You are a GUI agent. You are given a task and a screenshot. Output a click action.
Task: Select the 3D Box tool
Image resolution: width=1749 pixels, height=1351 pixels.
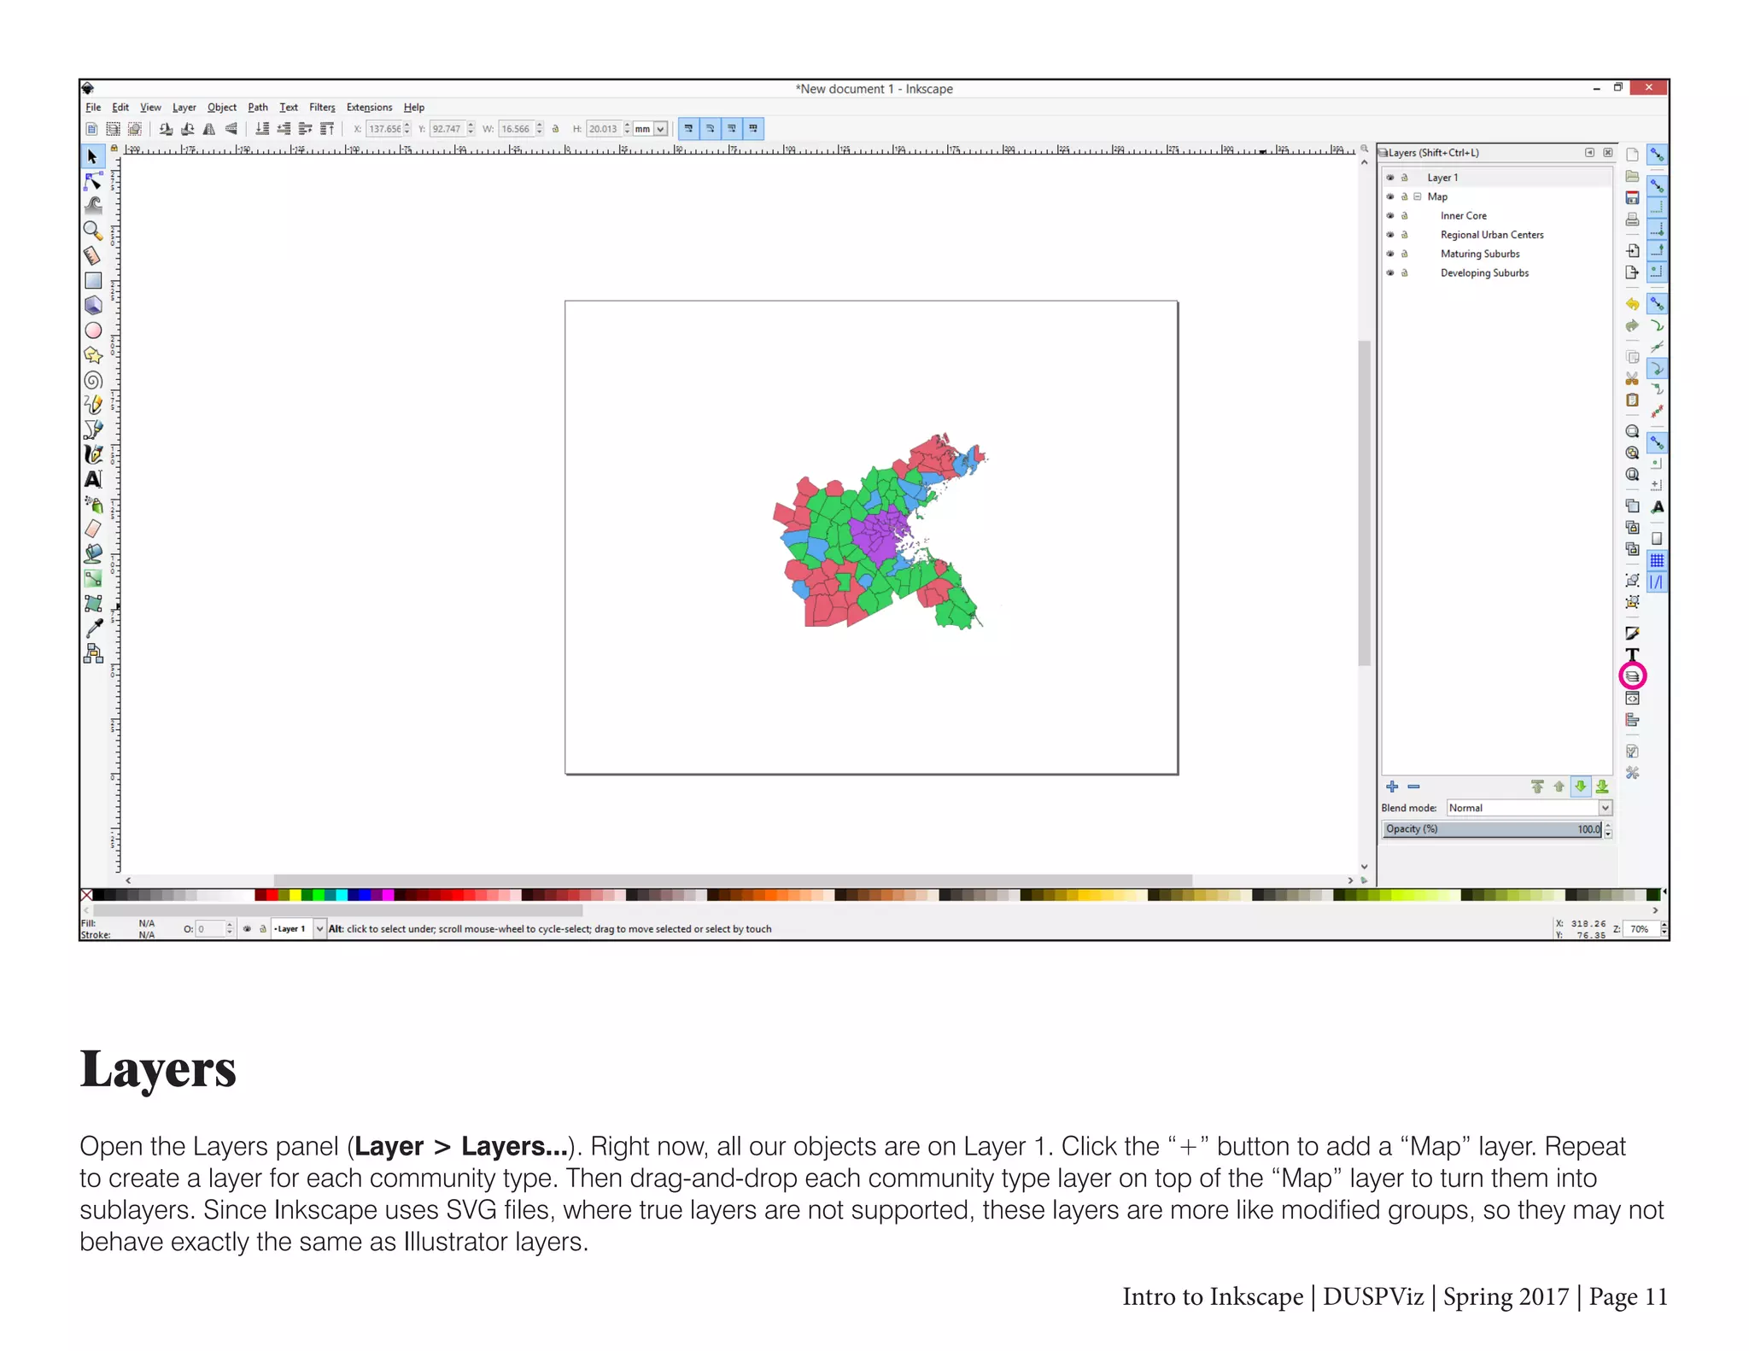point(92,305)
